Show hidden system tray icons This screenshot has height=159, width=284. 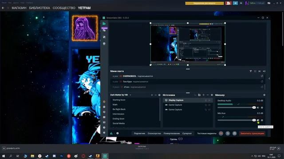[x=252, y=156]
